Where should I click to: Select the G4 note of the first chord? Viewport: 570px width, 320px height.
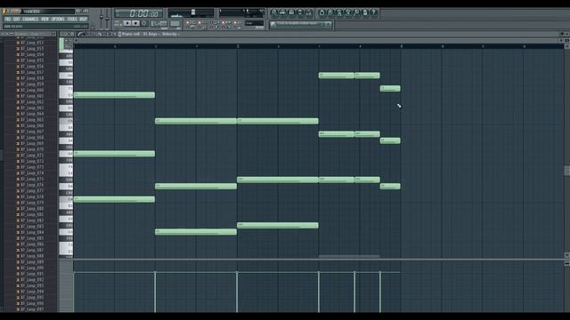click(x=114, y=154)
